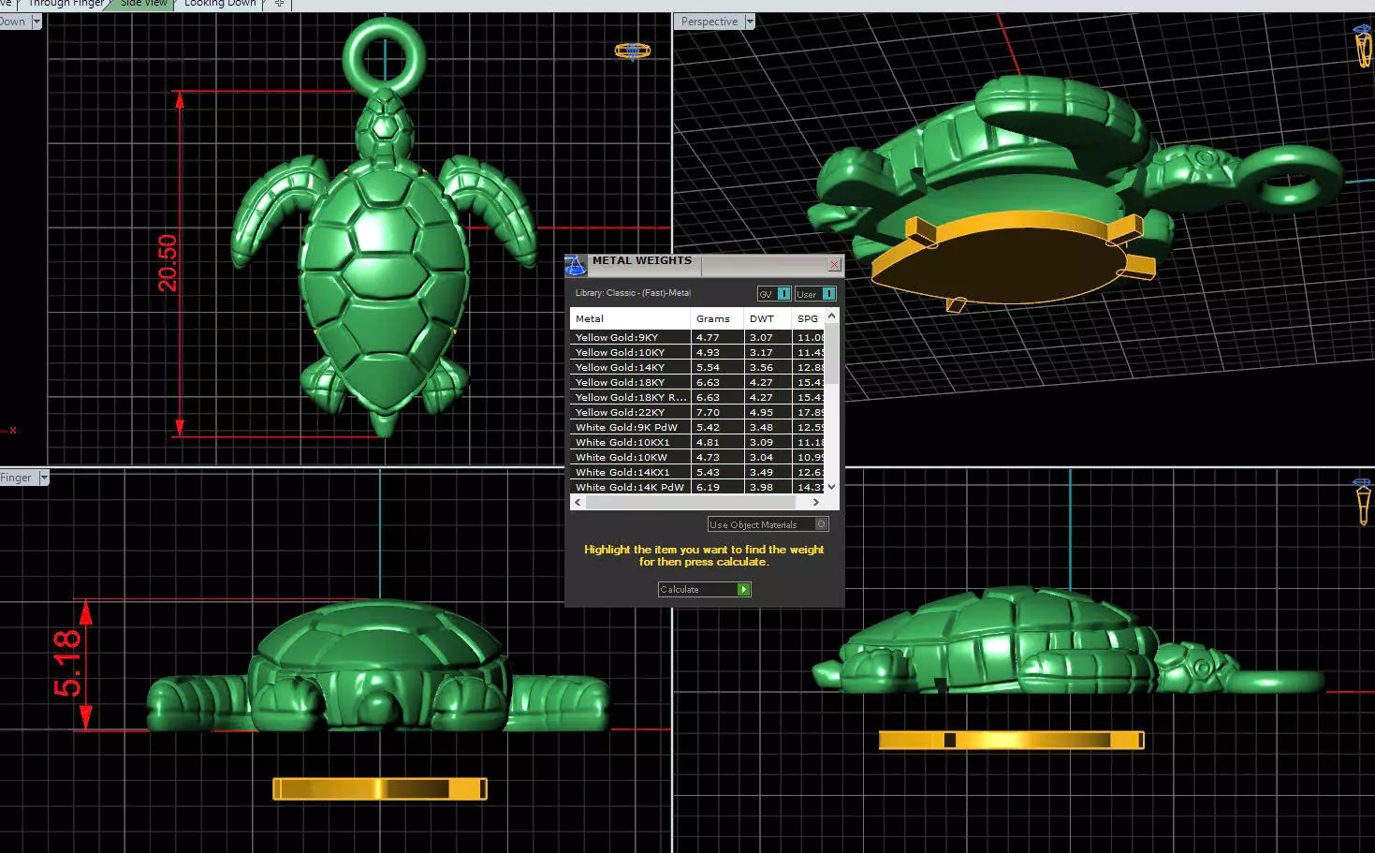Image resolution: width=1375 pixels, height=853 pixels.
Task: Click the horizontal scroll-left arrow
Action: coord(578,503)
